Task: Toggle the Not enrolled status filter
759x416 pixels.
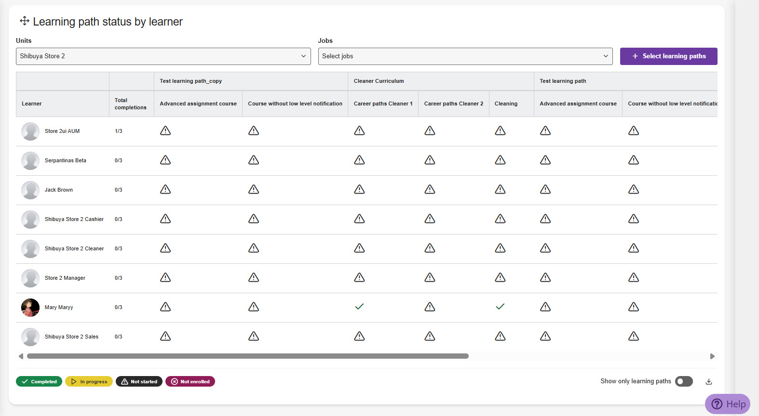Action: [190, 381]
